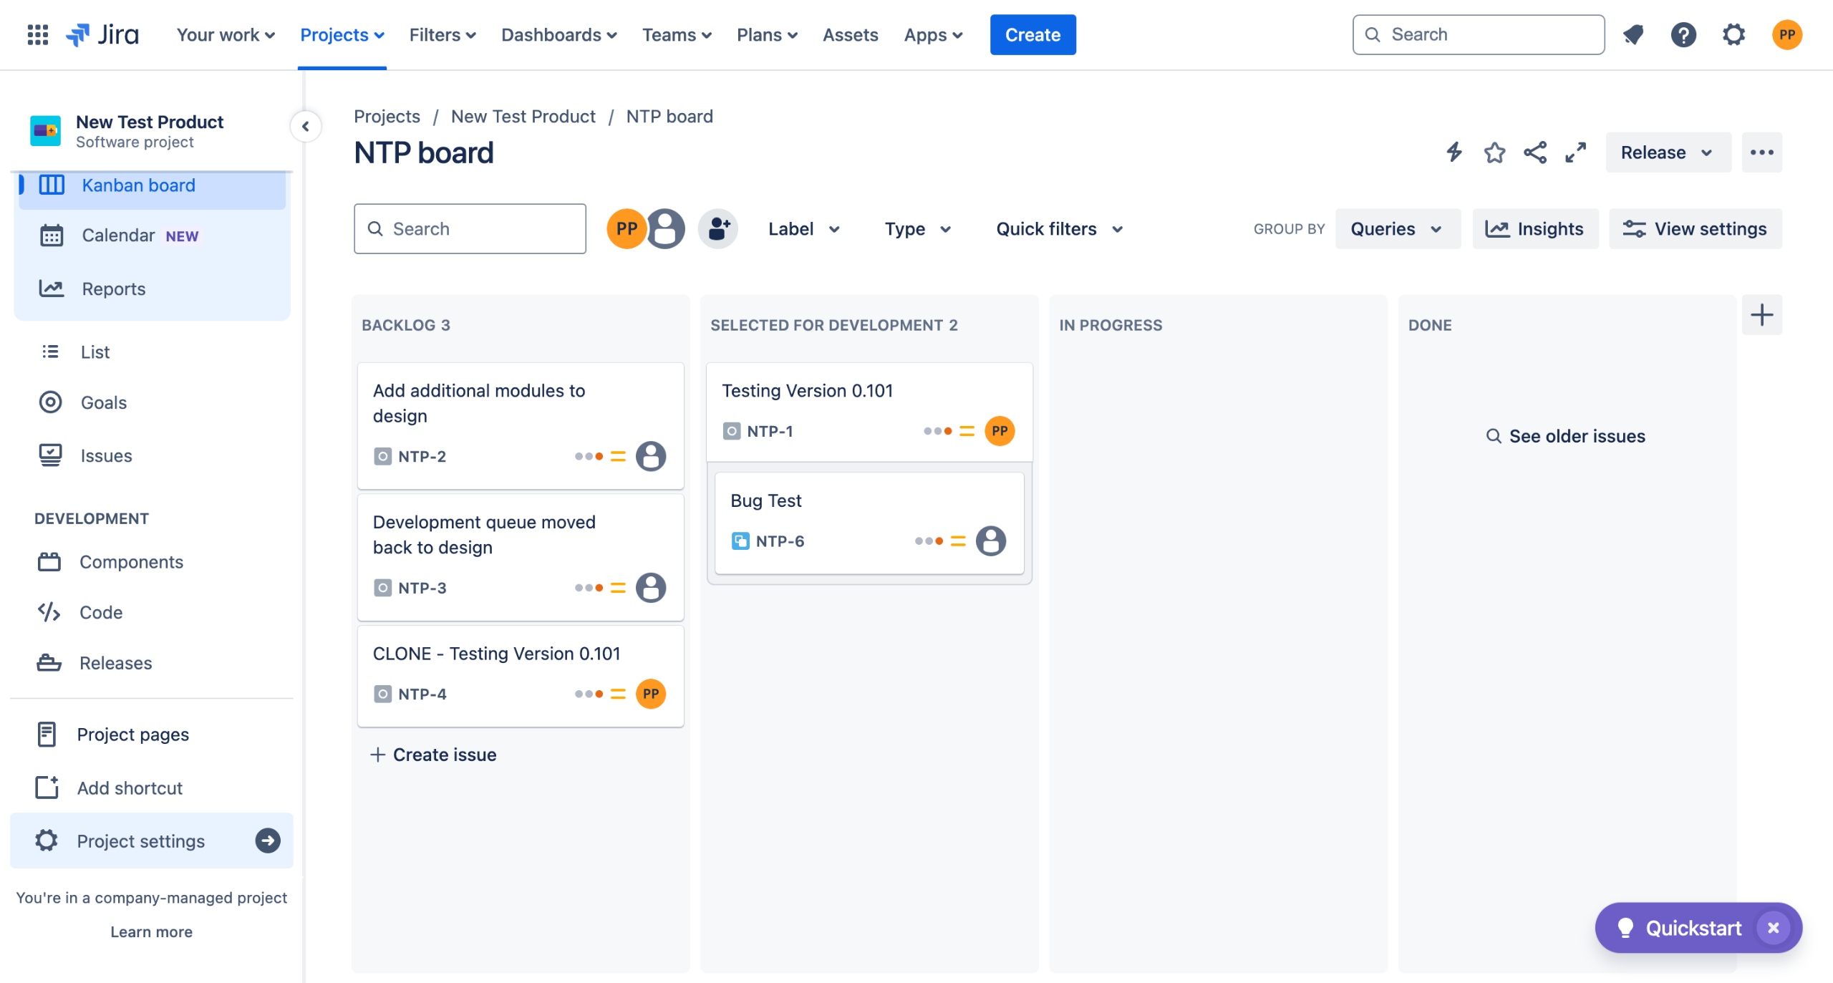Open the notifications bell
Viewport: 1833px width, 983px height.
(x=1633, y=34)
